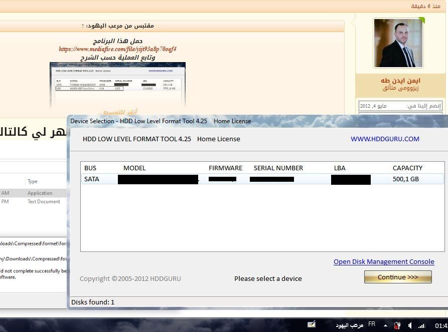The image size is (448, 332).
Task: Click the 500,1 GB capacity value
Action: pyautogui.click(x=406, y=179)
